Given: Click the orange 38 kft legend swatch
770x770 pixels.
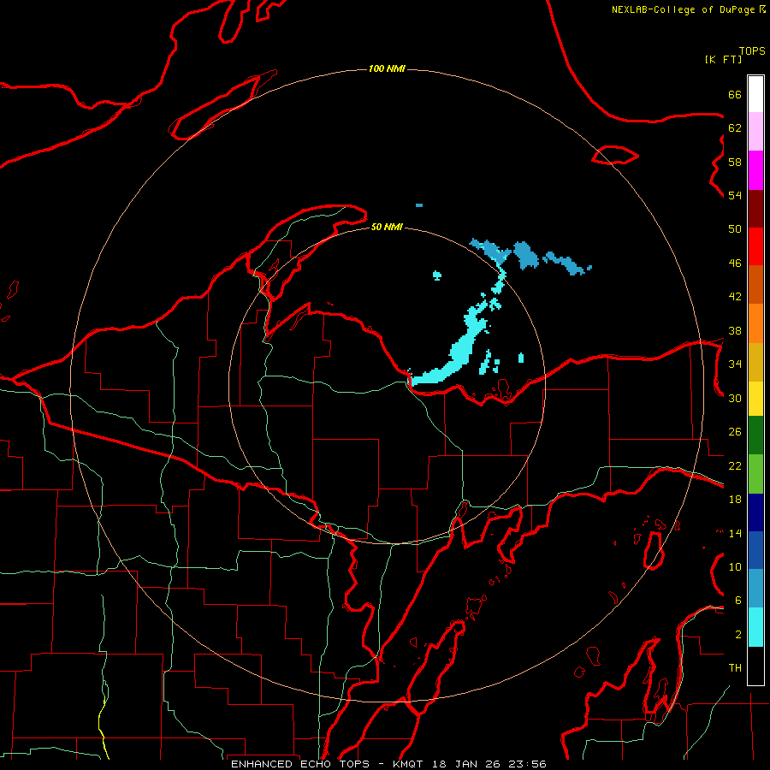Looking at the screenshot, I should click(755, 323).
